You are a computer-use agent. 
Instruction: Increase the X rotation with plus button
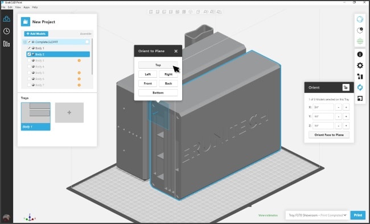tap(346, 107)
